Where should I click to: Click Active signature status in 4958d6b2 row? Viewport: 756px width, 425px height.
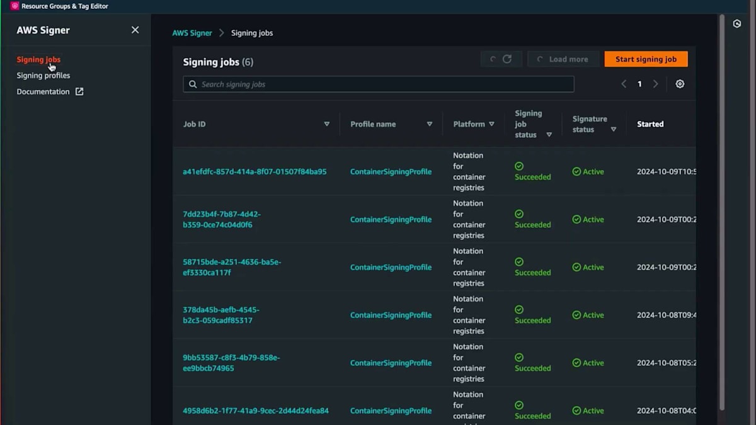point(588,411)
